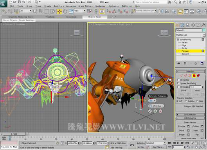Click the Apply and Continue plus in caddy
This screenshot has width=207, height=150.
[x=155, y=111]
